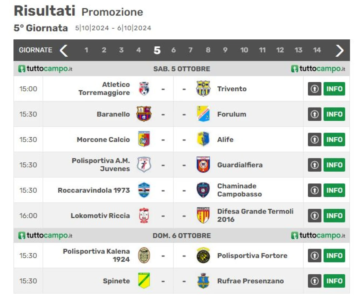
Task: Click the Guardialfiera team badge
Action: 203,165
